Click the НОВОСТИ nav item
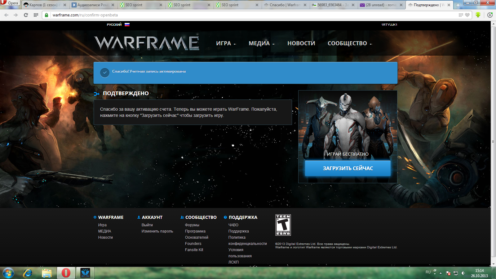The height and width of the screenshot is (279, 496). pos(301,43)
